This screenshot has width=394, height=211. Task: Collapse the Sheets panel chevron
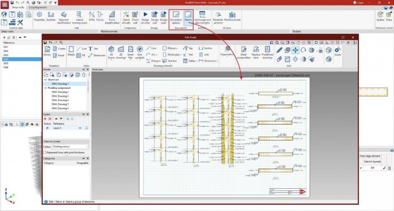(83, 69)
